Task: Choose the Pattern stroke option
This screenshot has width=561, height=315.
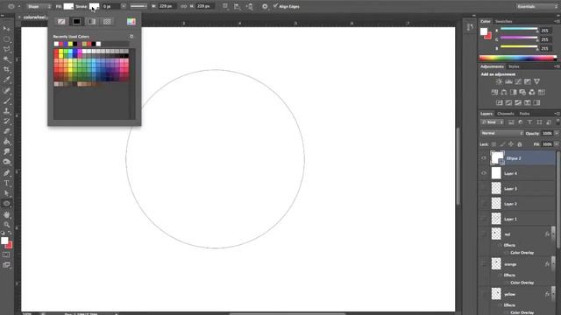Action: point(107,22)
